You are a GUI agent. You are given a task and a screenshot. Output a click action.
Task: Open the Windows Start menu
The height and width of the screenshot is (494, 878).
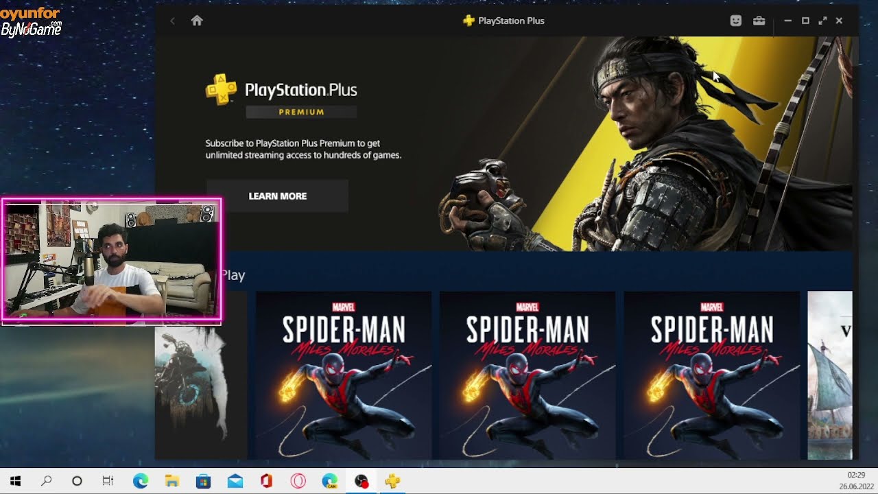[x=15, y=482]
